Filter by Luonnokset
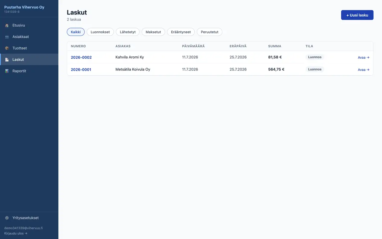Viewport: 382px width, 239px height. [x=100, y=32]
